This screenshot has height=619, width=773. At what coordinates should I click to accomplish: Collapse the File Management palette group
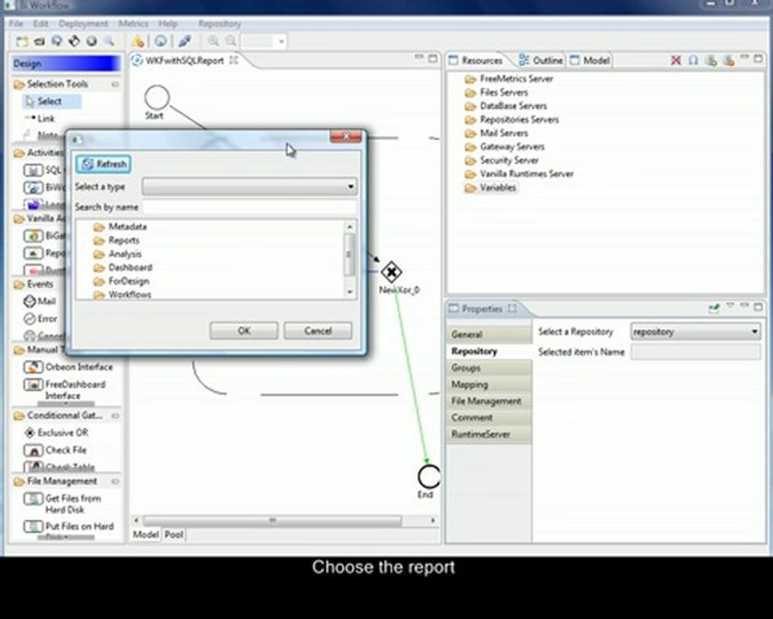[x=115, y=481]
